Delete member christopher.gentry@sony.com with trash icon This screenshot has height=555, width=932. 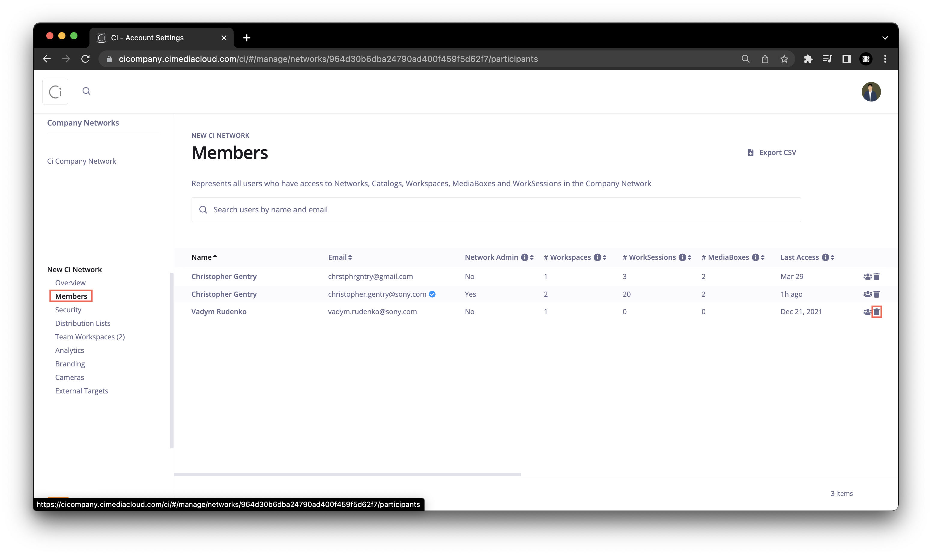(x=876, y=294)
